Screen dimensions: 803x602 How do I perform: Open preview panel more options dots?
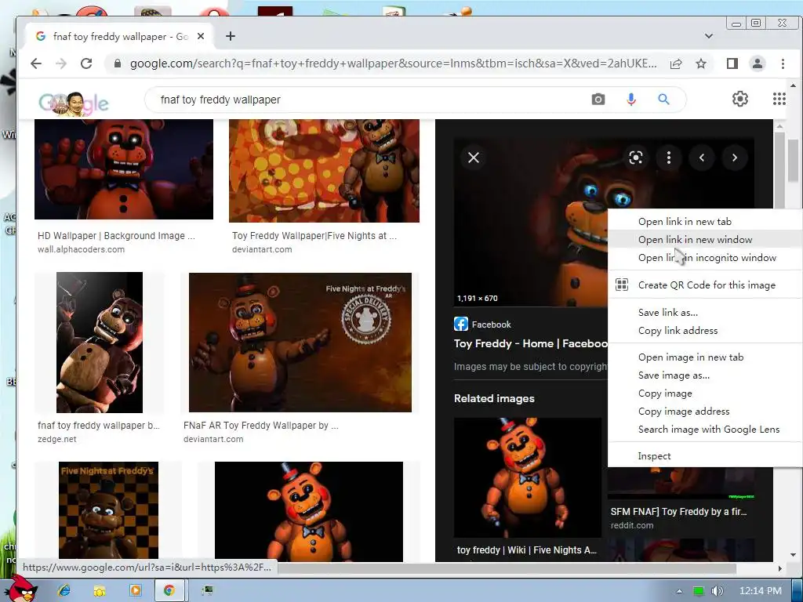(668, 158)
